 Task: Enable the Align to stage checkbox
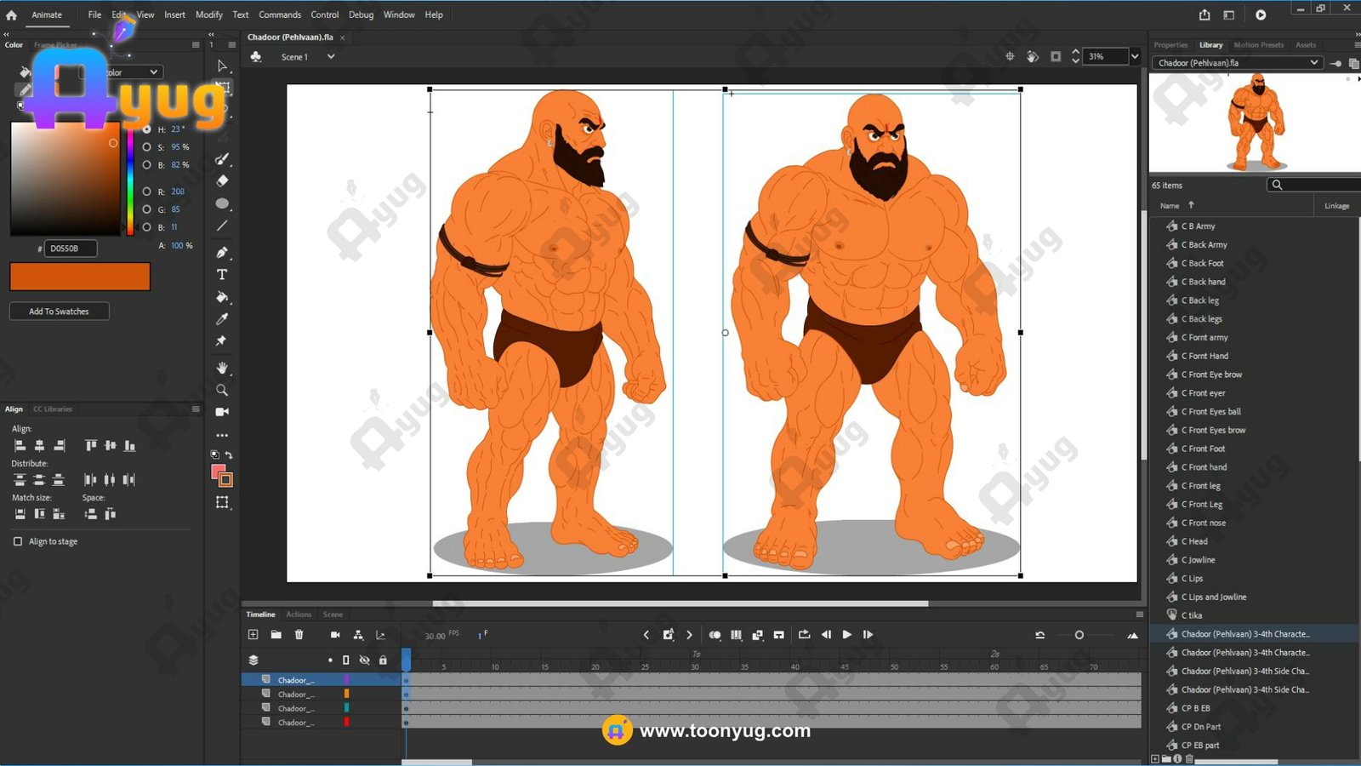(18, 541)
